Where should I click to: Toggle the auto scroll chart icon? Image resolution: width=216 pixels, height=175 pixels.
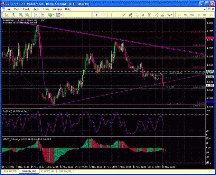coord(36,15)
